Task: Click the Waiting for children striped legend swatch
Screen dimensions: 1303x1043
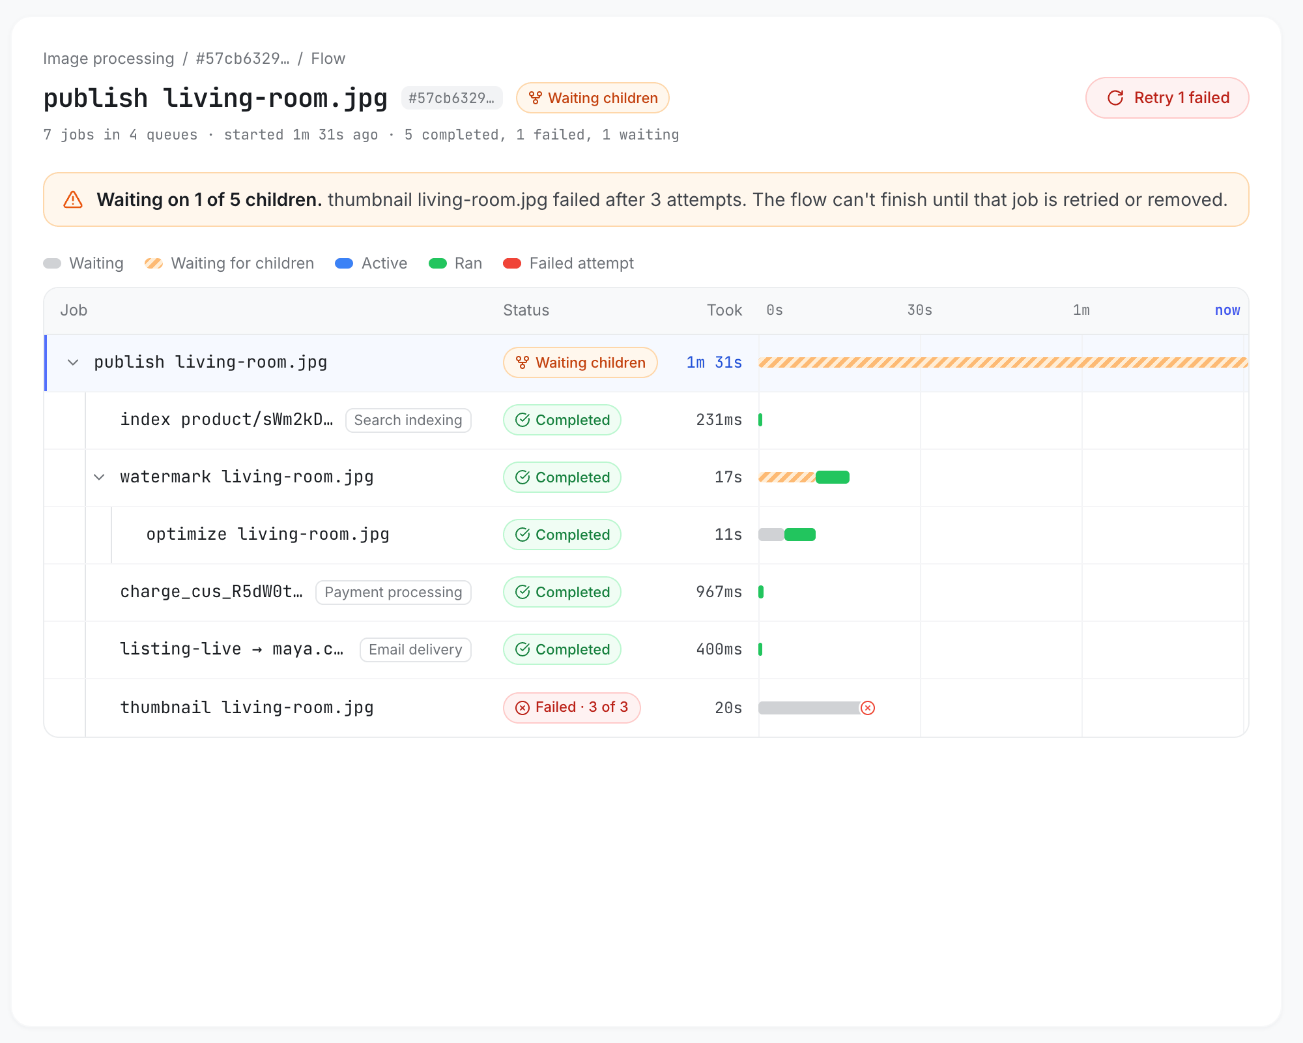Action: (154, 263)
